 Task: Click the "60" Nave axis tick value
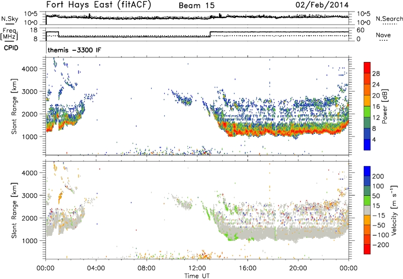pyautogui.click(x=360, y=30)
